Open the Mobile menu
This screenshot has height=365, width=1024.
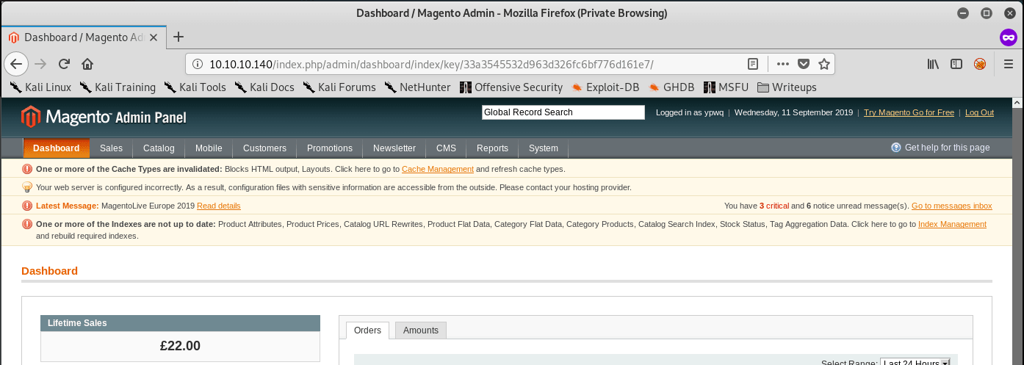tap(209, 148)
